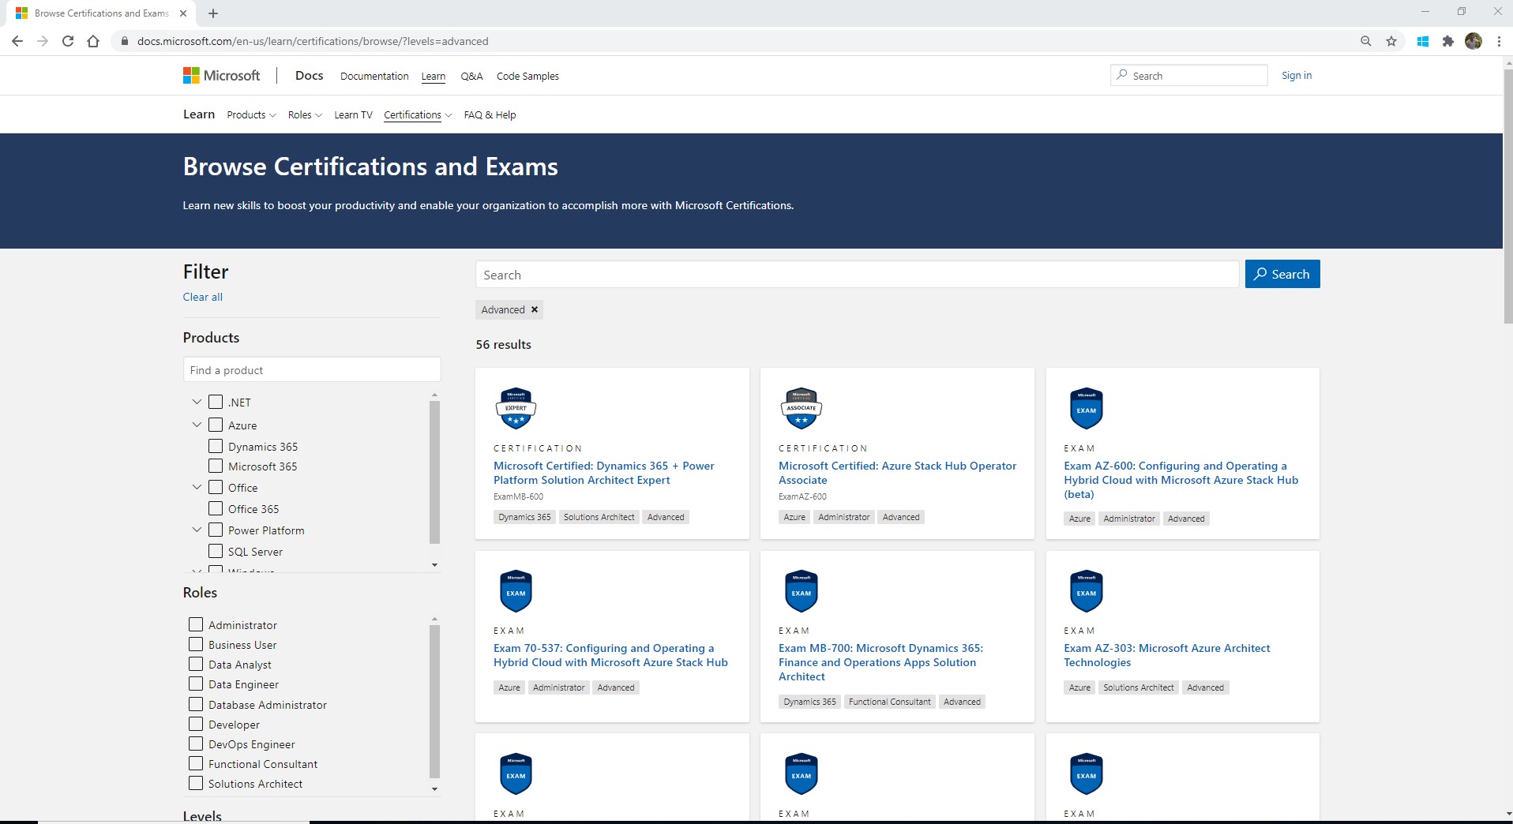Screen dimensions: 1513x824
Task: Open the Roles dropdown menu
Action: tap(305, 115)
